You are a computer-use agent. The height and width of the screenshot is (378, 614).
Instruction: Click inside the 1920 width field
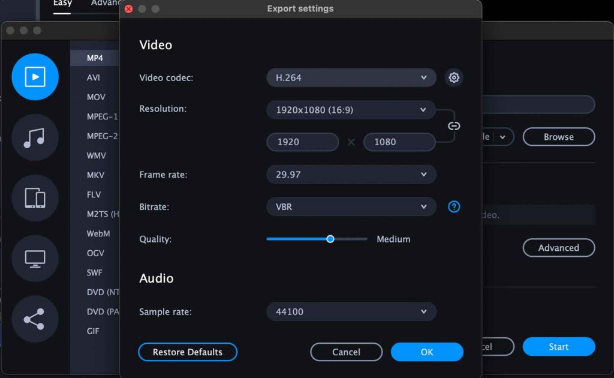click(x=302, y=142)
